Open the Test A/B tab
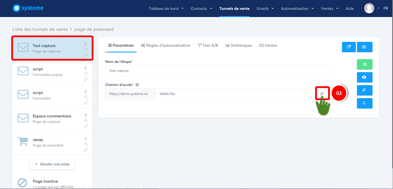 pos(208,45)
